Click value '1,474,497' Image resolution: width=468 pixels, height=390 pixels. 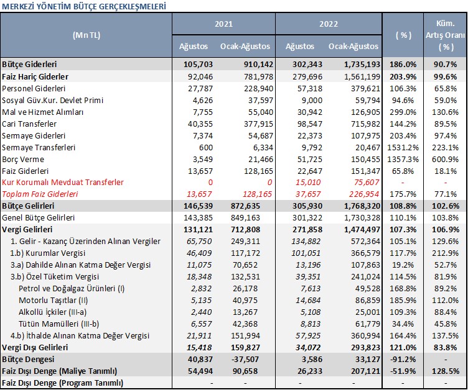pos(362,230)
